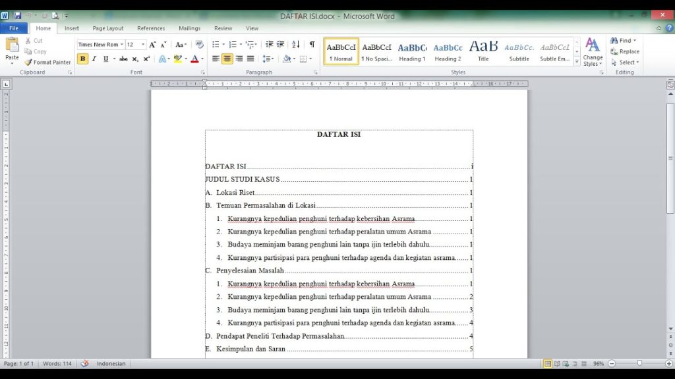
Task: Apply the Heading 1 style
Action: 412,51
